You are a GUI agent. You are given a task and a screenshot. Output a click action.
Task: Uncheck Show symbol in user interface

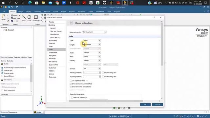(71, 84)
